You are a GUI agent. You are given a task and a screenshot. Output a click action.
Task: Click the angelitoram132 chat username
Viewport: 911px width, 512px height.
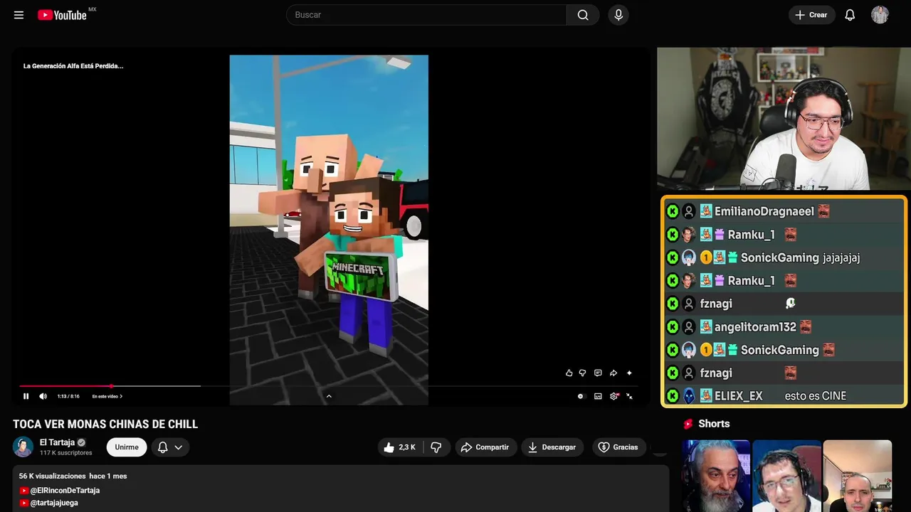pyautogui.click(x=755, y=327)
